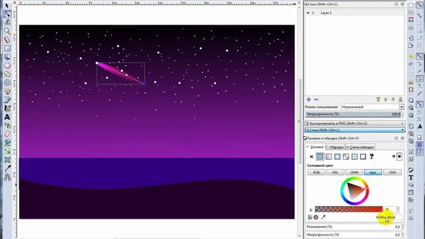This screenshot has width=425, height=239.
Task: Adjust the Blur (%) spinner arrows
Action: (x=402, y=226)
